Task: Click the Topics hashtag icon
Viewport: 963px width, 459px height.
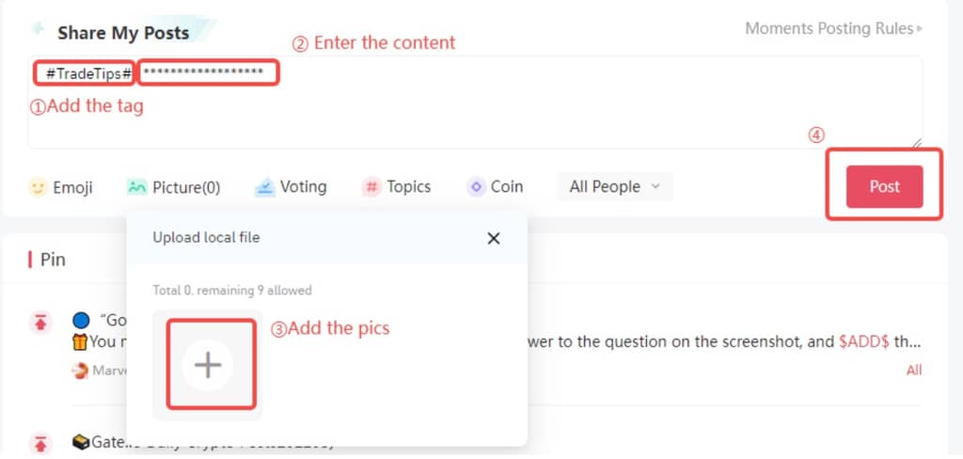Action: pos(372,187)
